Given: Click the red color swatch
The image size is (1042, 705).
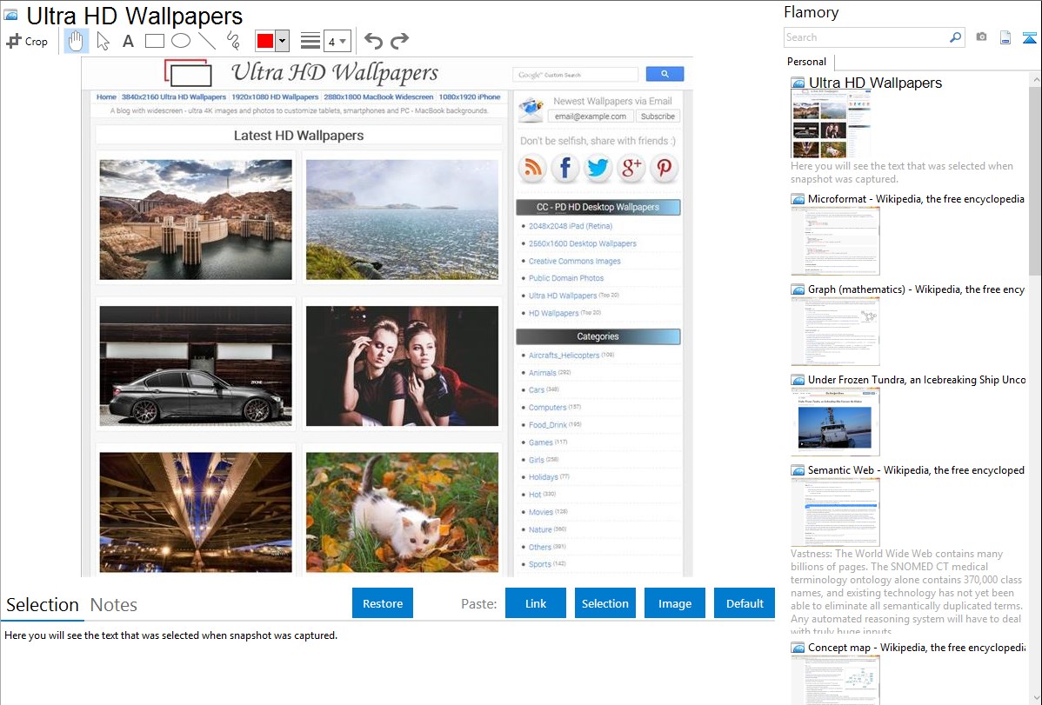Looking at the screenshot, I should (265, 41).
